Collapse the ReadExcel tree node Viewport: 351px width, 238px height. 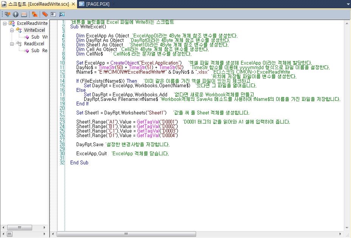12,44
